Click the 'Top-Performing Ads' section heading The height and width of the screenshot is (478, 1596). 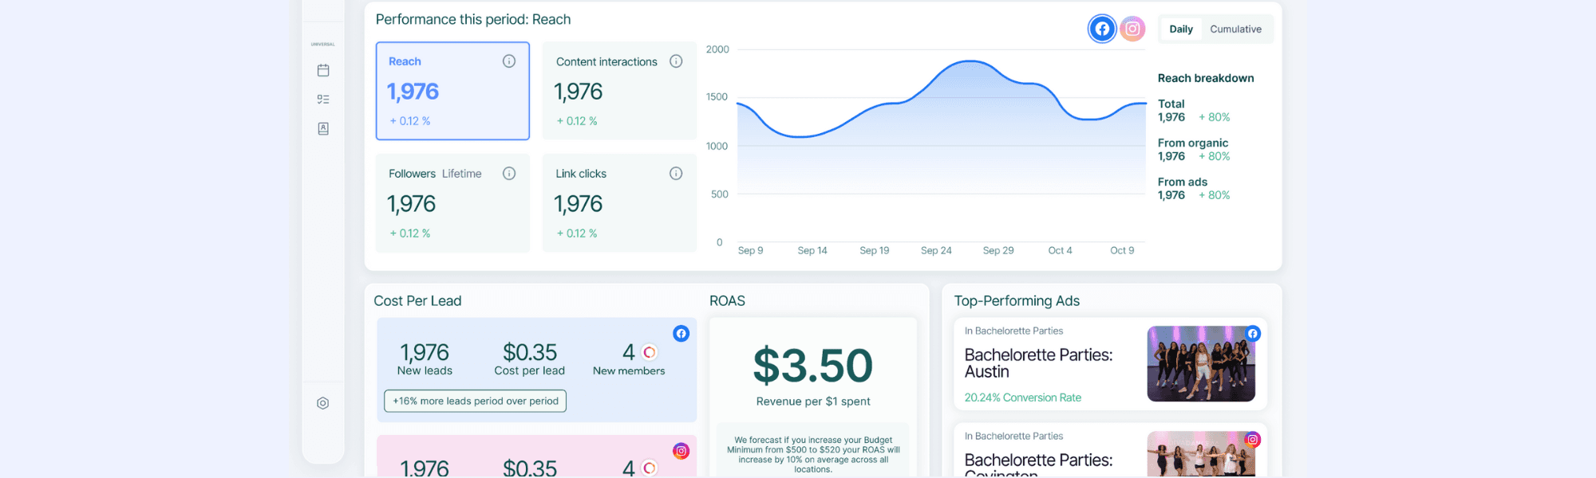click(1017, 301)
